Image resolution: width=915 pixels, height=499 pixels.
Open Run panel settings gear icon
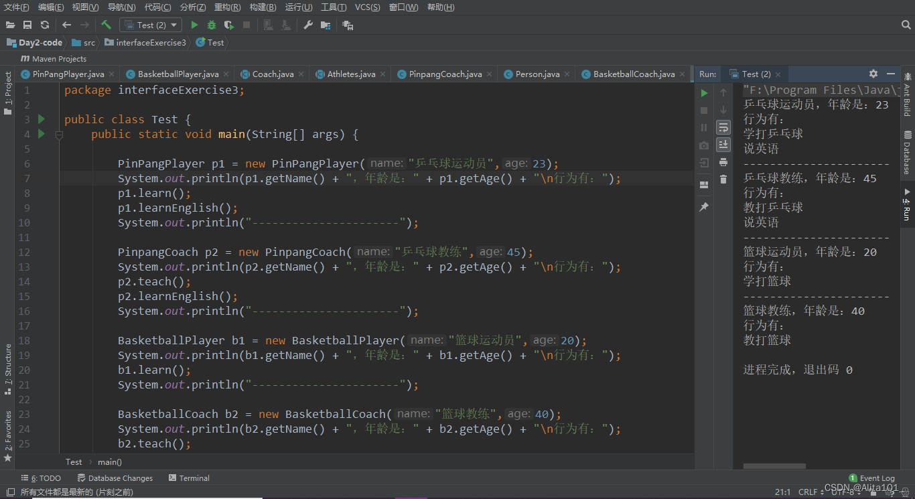873,74
